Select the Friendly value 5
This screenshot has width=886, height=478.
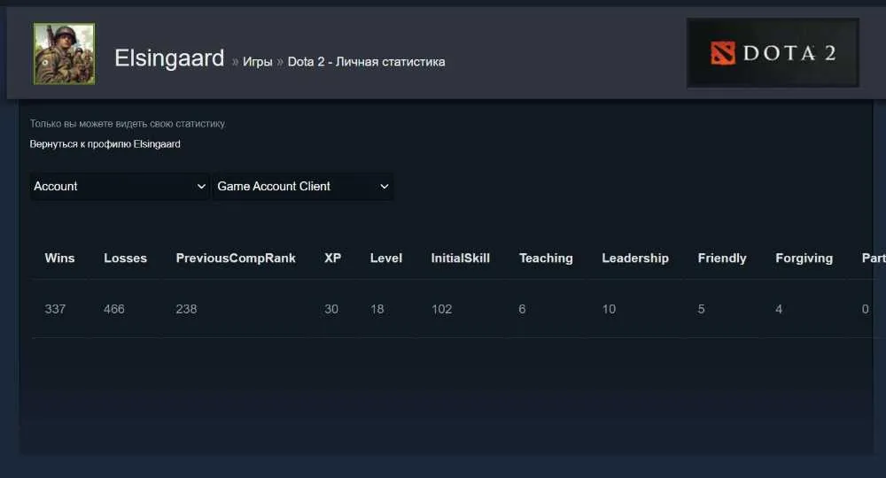click(701, 309)
